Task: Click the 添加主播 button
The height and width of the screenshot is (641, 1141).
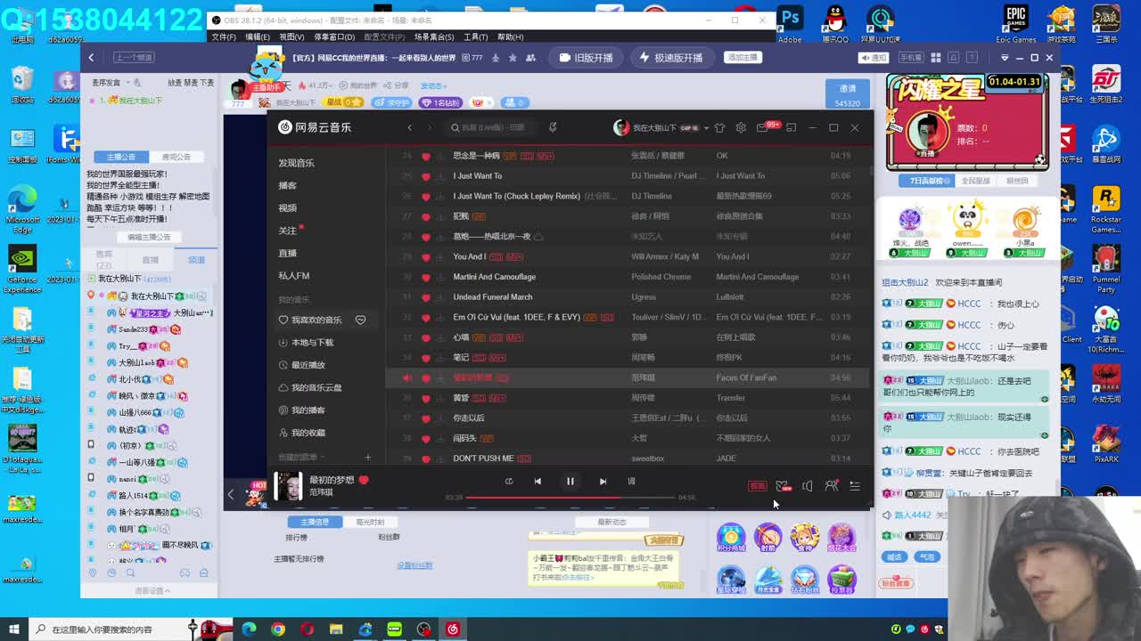Action: pyautogui.click(x=743, y=57)
